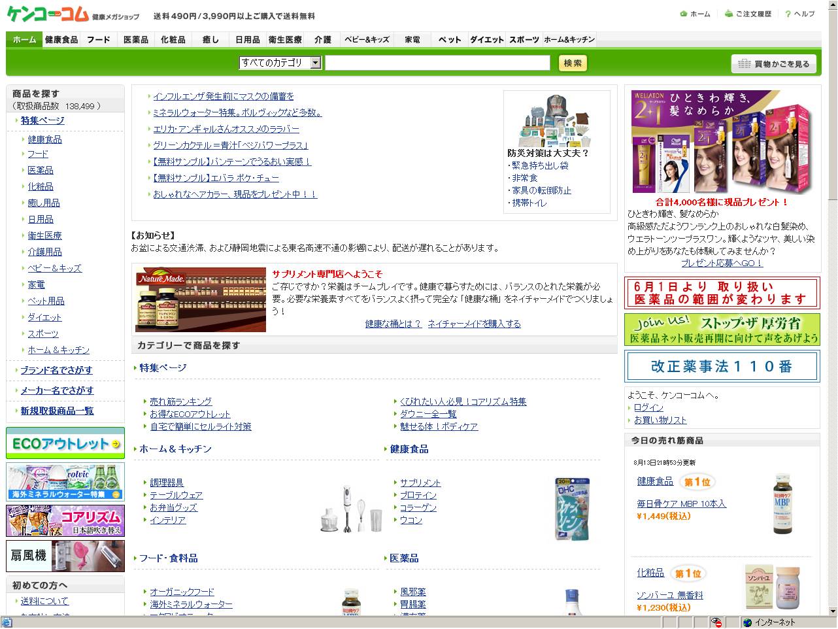Click the 改正薬事法110番 banner
The width and height of the screenshot is (838, 629).
pyautogui.click(x=722, y=366)
